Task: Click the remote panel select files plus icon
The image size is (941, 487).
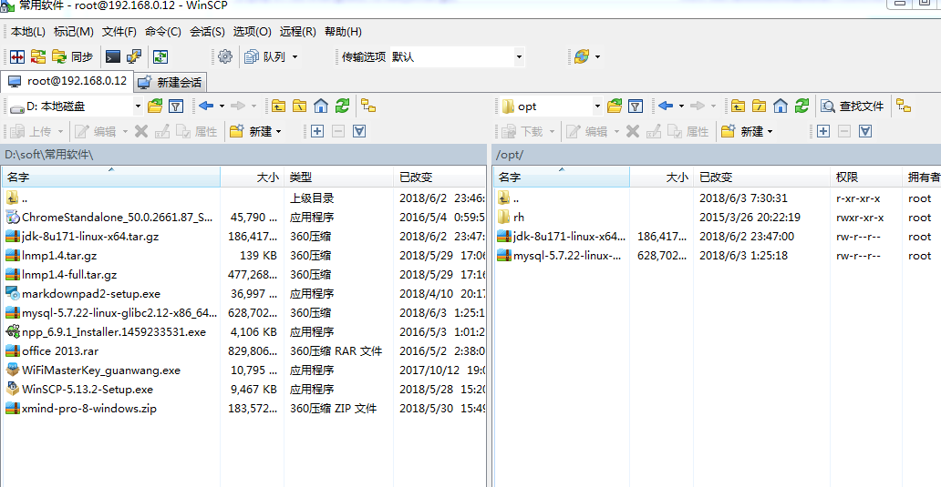Action: 823,131
